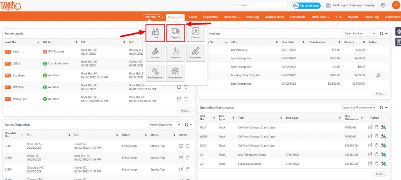Open the Documents tab

(x=298, y=17)
